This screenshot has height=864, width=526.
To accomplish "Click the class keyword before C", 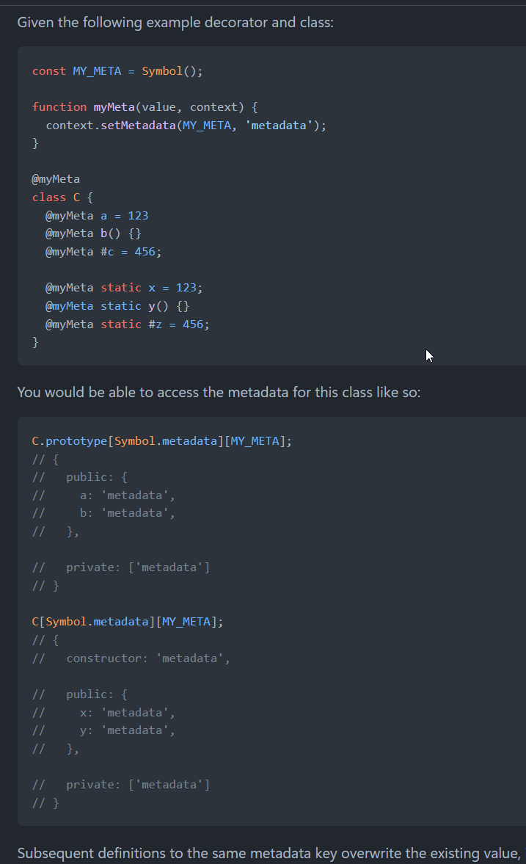I will point(49,197).
